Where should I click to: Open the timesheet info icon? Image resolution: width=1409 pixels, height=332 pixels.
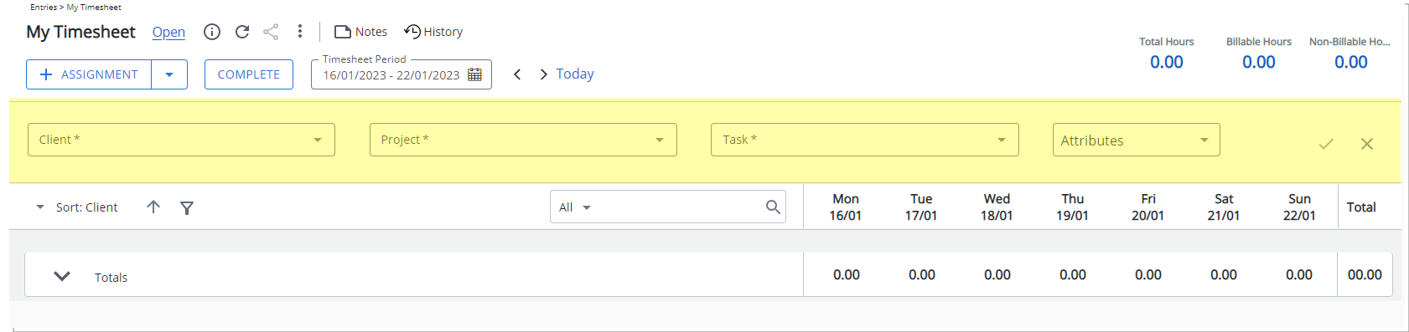(x=212, y=32)
